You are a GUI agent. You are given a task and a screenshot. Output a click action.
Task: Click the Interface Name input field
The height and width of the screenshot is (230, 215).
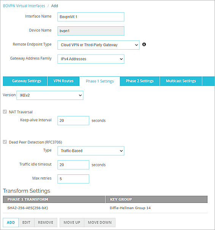tap(91, 17)
